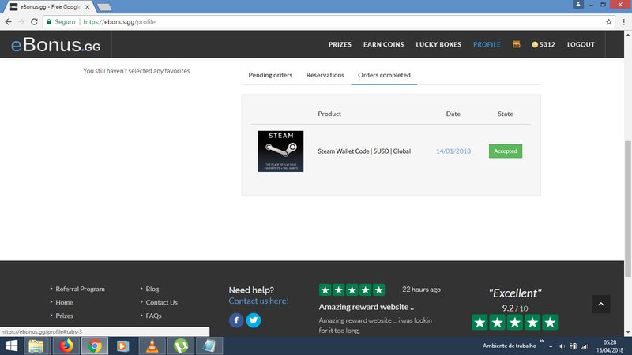Screen dimensions: 632x355
Task: Click the Date column header
Action: coord(453,114)
